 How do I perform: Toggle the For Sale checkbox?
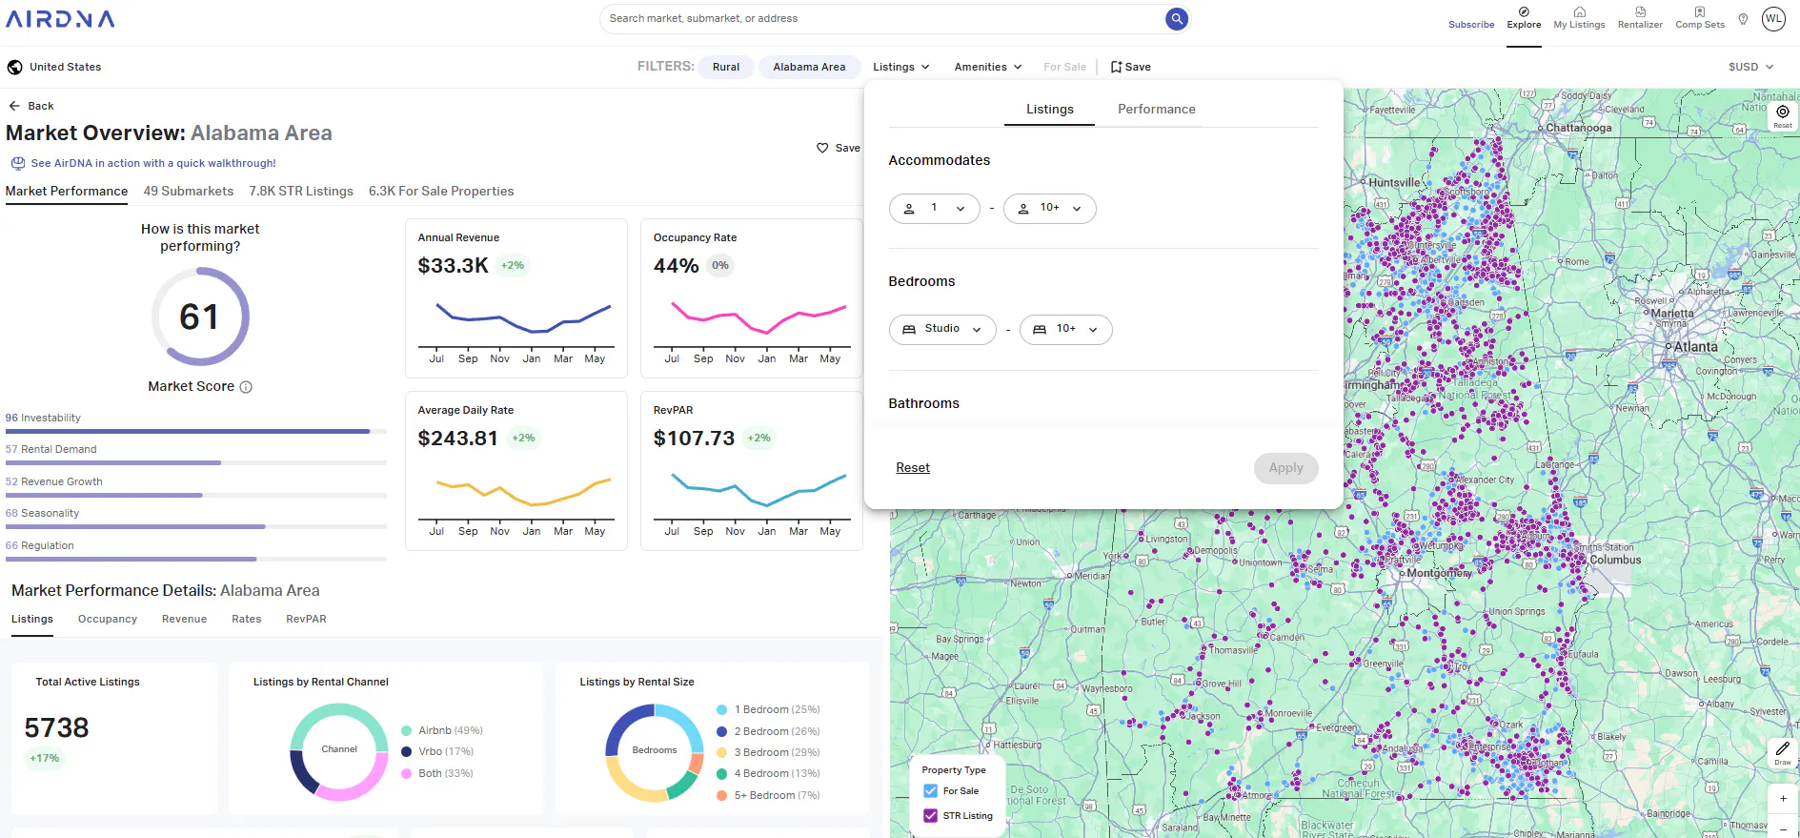(931, 791)
